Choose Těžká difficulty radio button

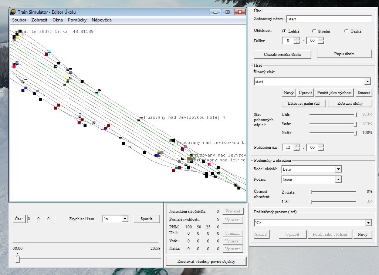(346, 31)
